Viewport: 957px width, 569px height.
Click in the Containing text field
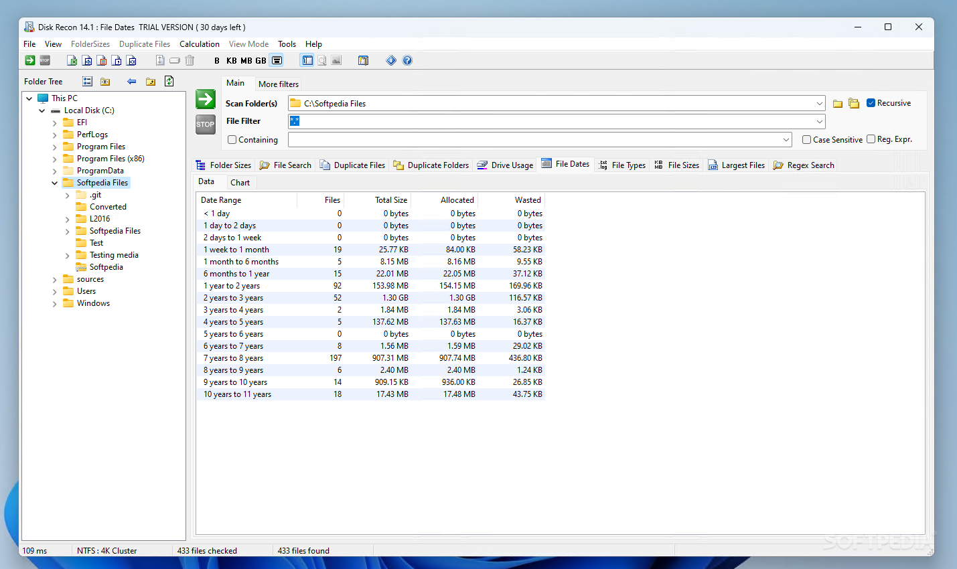tap(534, 140)
